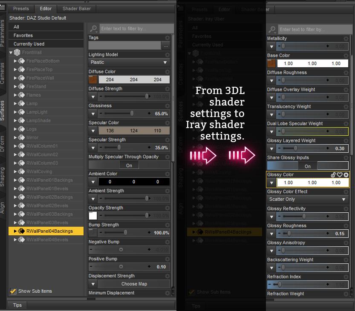The height and width of the screenshot is (311, 355).
Task: Open the Diffuse Color gear menu
Action: click(x=167, y=71)
